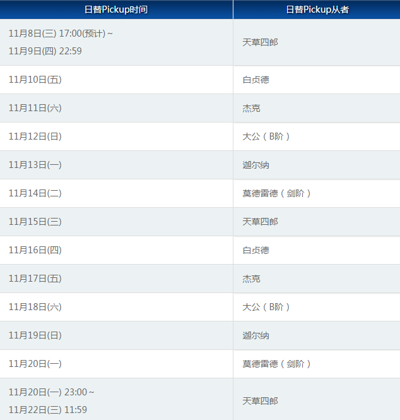Click 莫德雷德（剑阶） in the 11月20日 row

276,364
